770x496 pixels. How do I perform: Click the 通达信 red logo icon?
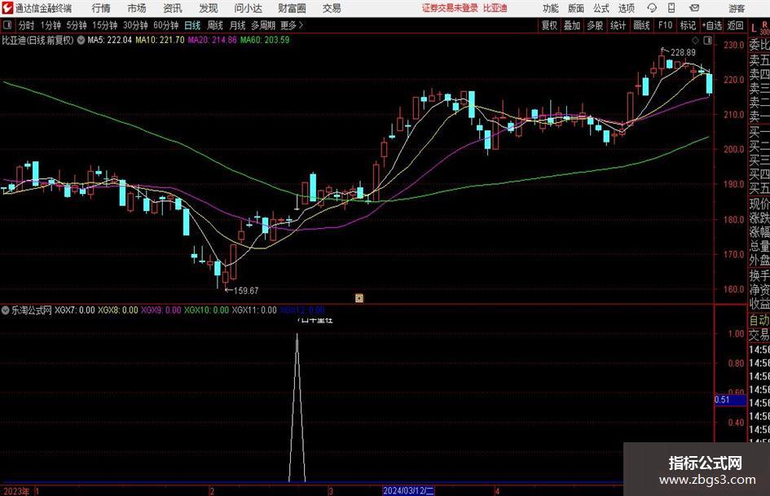point(7,8)
